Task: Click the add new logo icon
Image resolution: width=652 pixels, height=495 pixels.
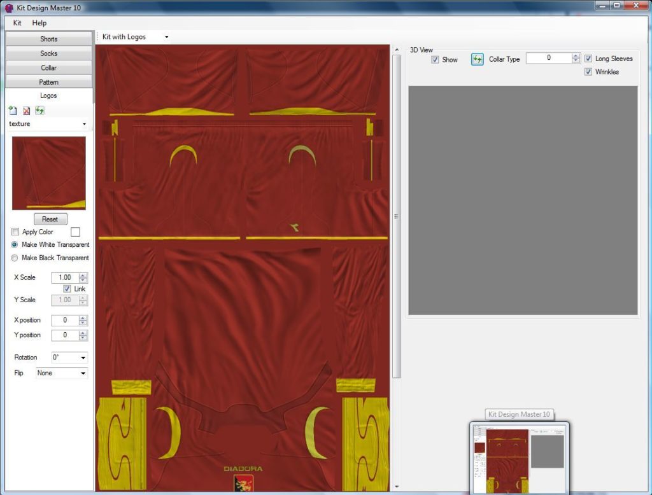Action: 13,111
